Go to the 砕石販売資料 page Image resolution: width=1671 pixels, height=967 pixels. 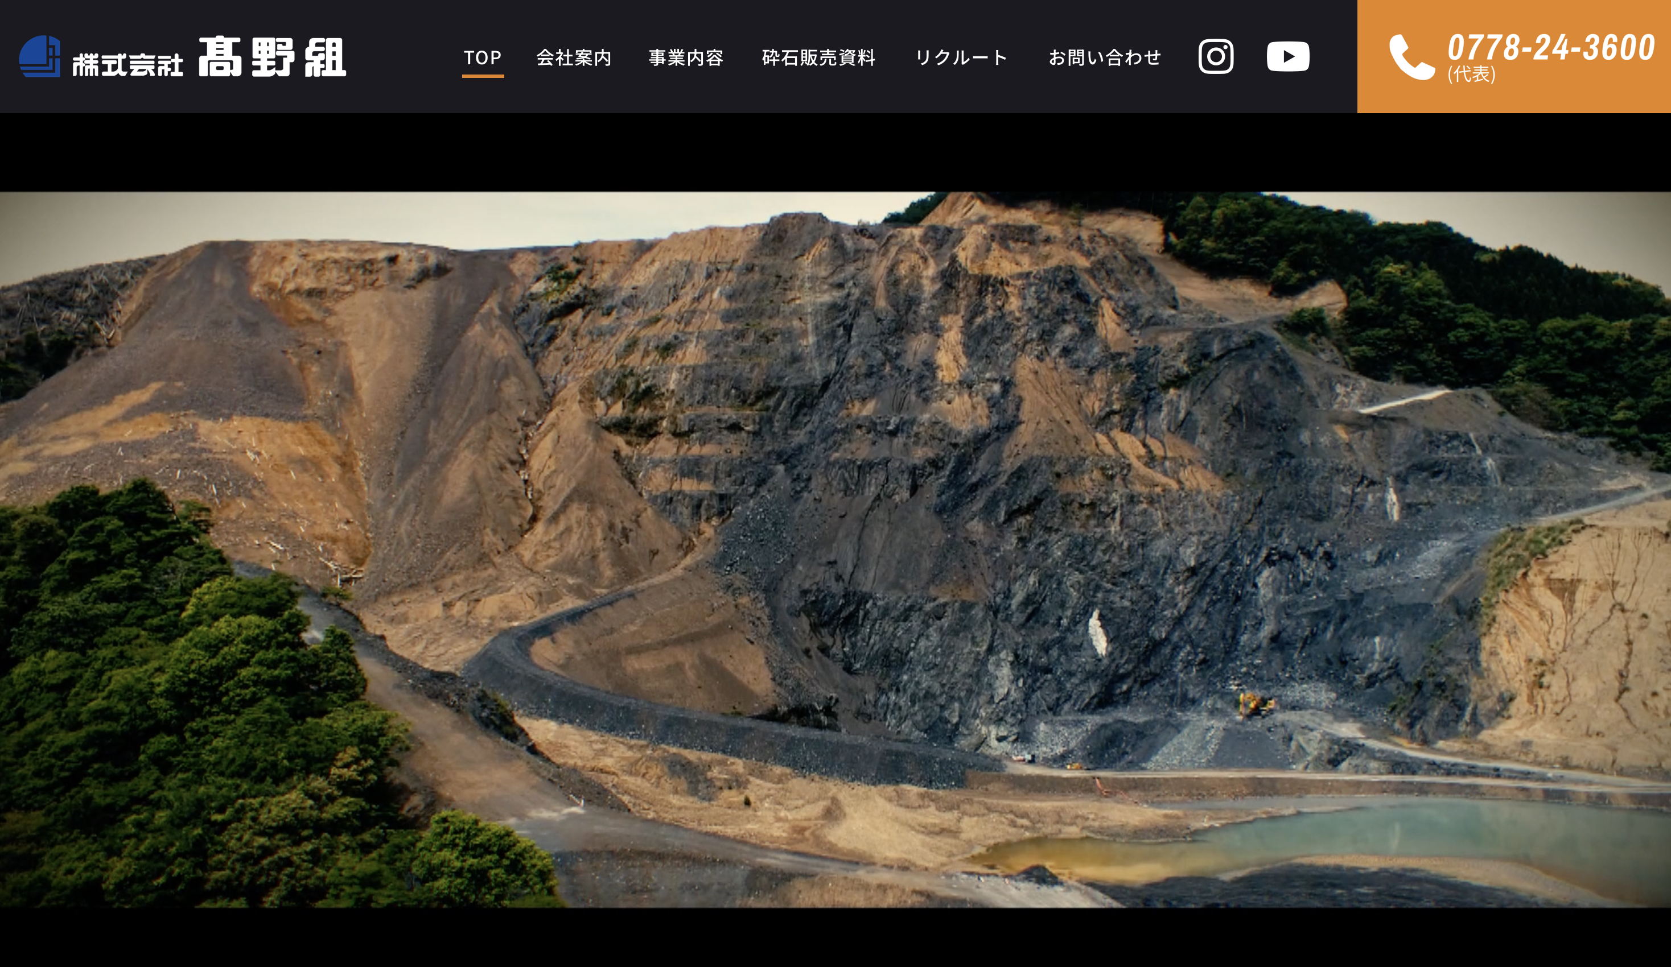pos(818,57)
